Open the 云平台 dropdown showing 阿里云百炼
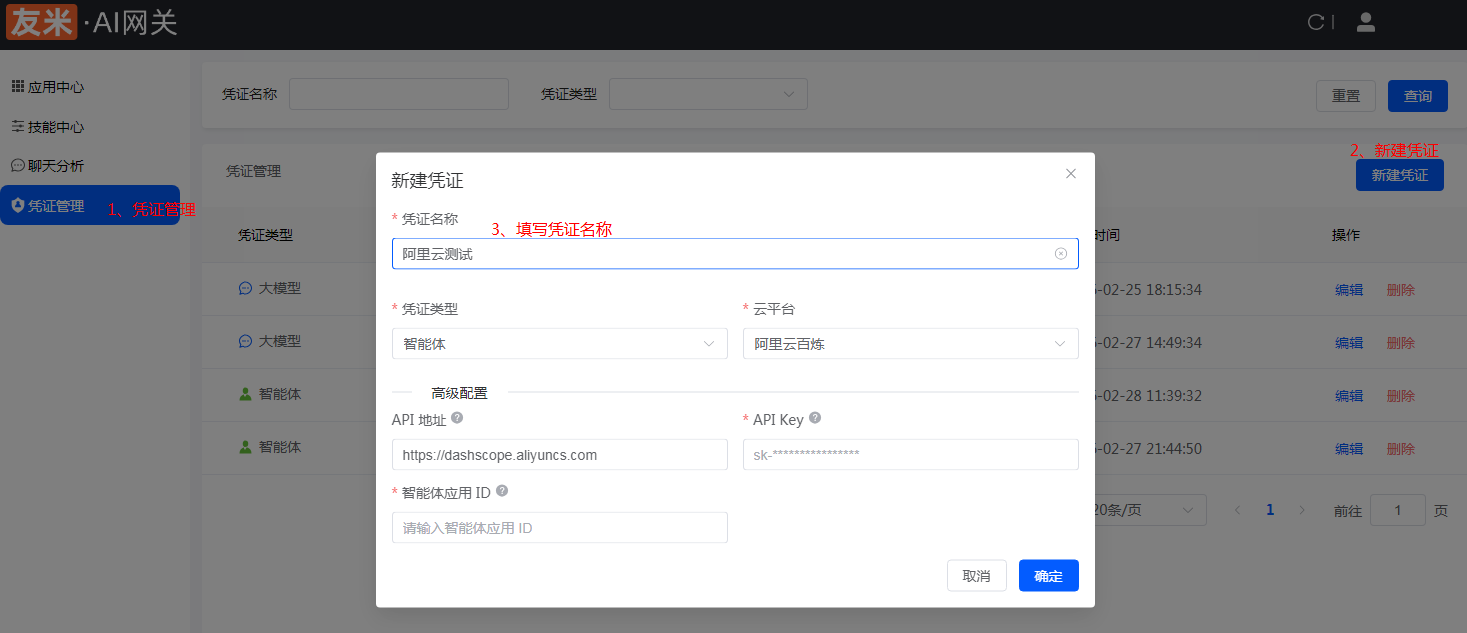 [910, 344]
